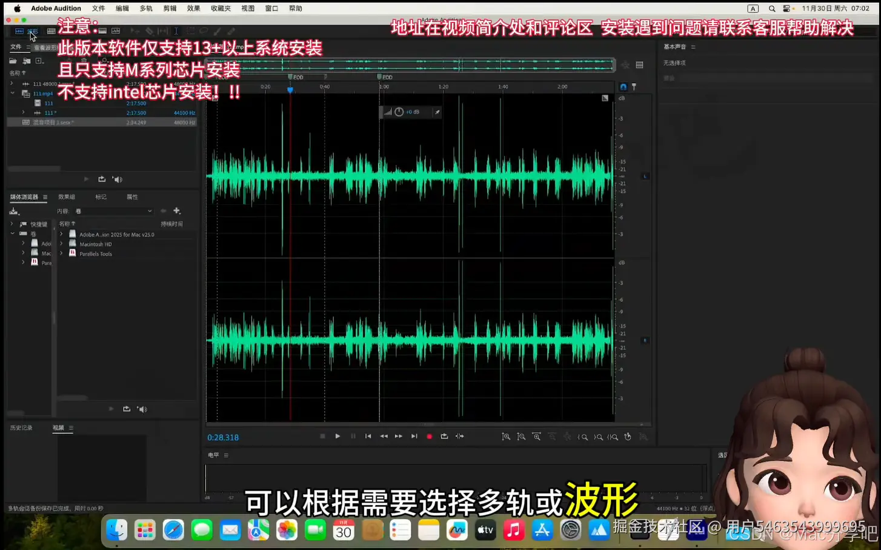
Task: Adjust the +0 dB HUD volume knob
Action: 399,112
